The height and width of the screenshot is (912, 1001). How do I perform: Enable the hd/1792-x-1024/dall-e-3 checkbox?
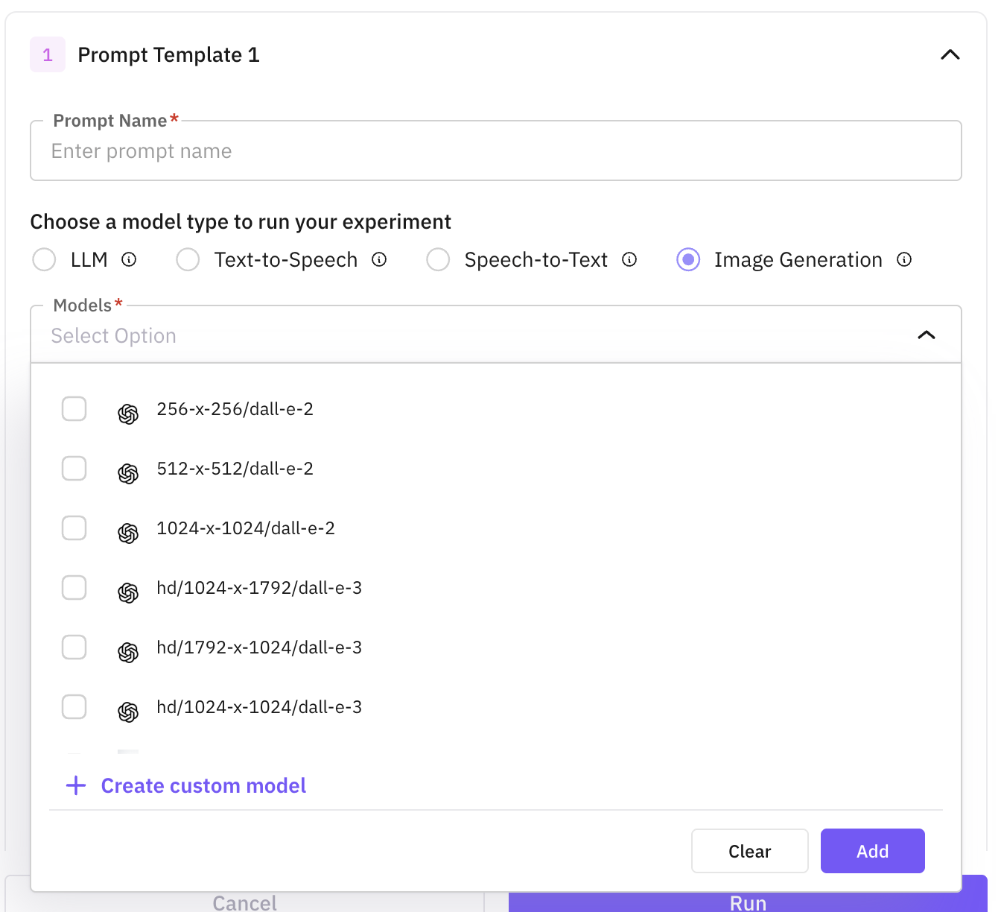point(74,647)
